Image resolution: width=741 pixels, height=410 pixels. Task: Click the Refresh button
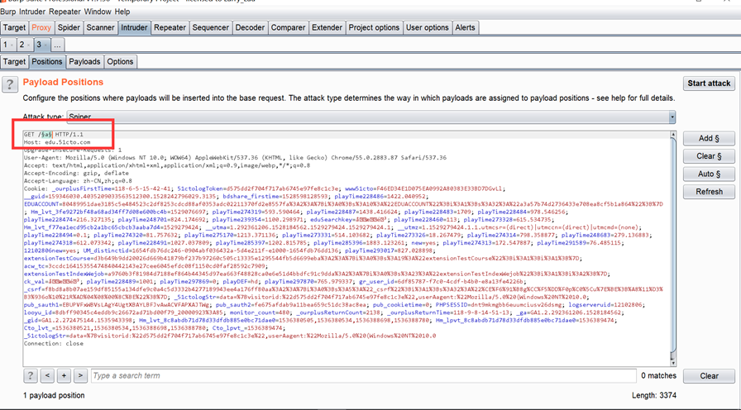pyautogui.click(x=709, y=192)
